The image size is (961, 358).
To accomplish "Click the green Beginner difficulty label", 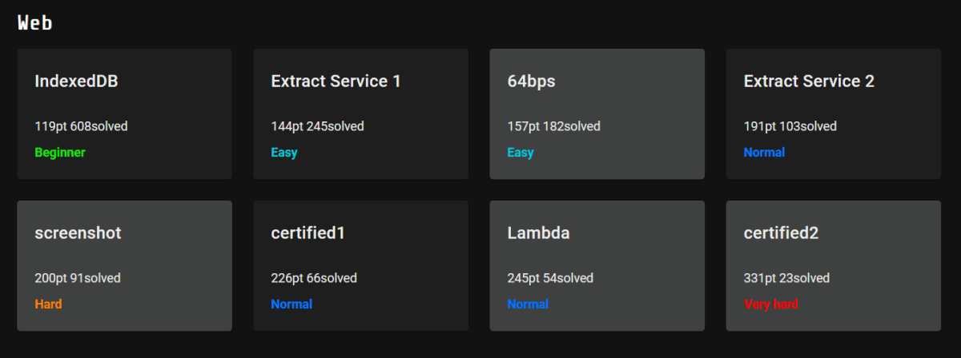I will pyautogui.click(x=60, y=152).
